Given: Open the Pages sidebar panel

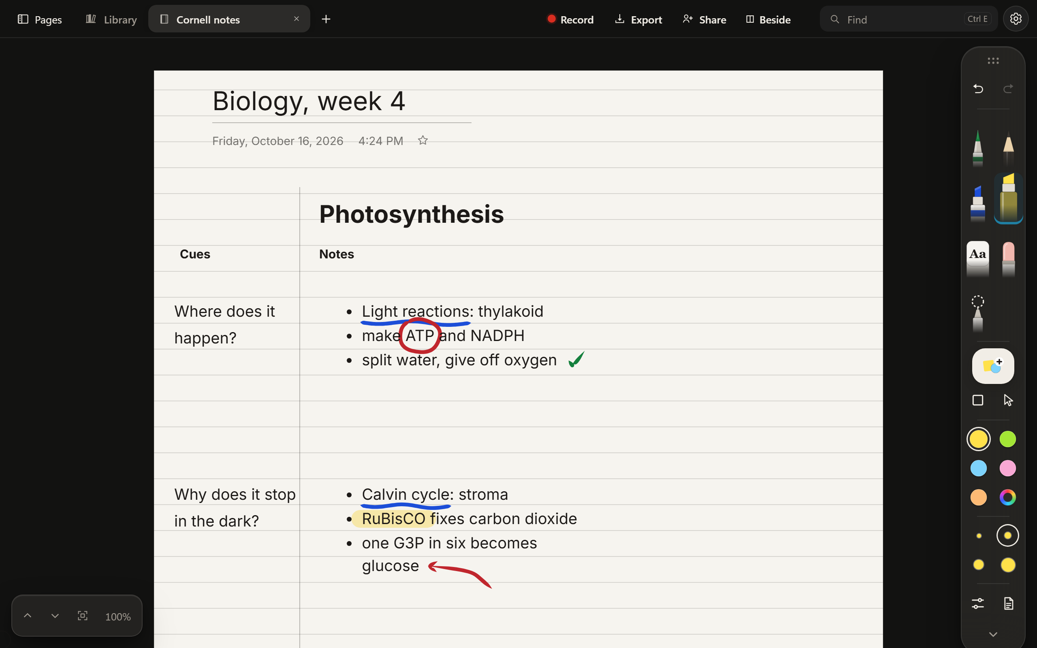Looking at the screenshot, I should point(40,19).
